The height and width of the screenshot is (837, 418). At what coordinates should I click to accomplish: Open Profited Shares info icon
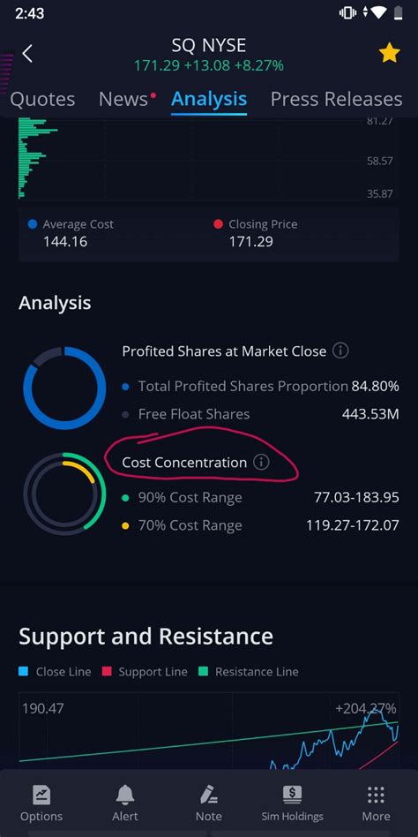[340, 351]
